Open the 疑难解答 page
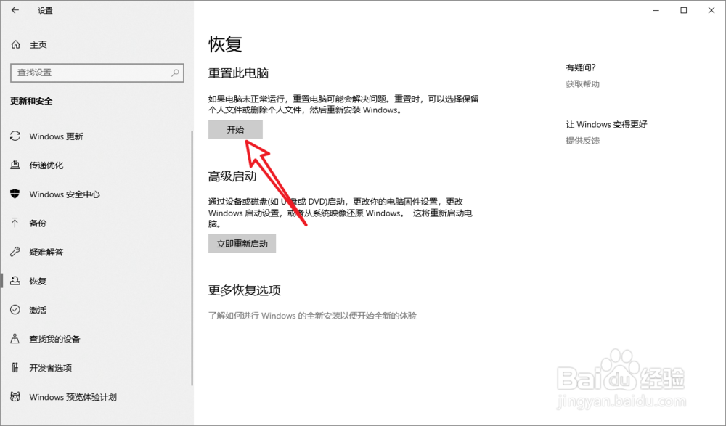 (x=46, y=252)
